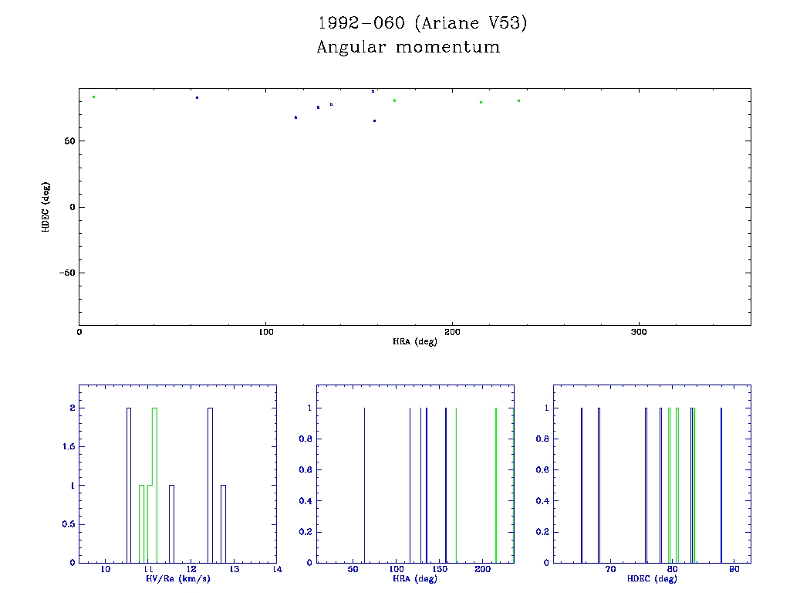Select the rightmost green scatter plot point
Screen dimensions: 790x593
(518, 100)
